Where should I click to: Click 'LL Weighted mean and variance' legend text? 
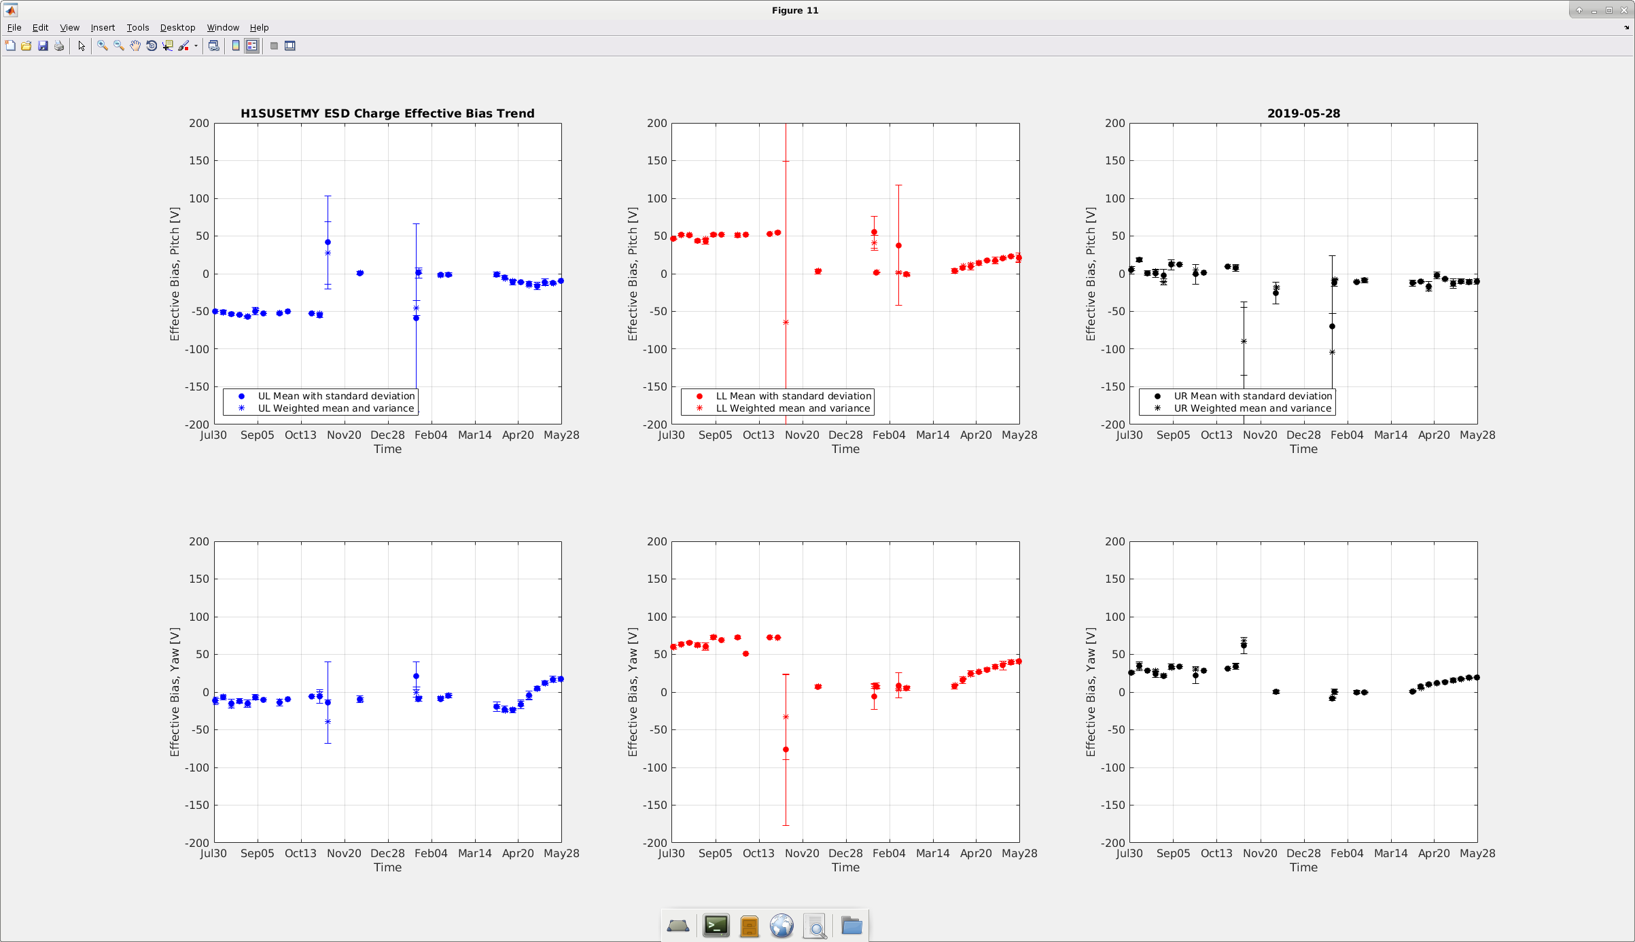click(x=793, y=408)
